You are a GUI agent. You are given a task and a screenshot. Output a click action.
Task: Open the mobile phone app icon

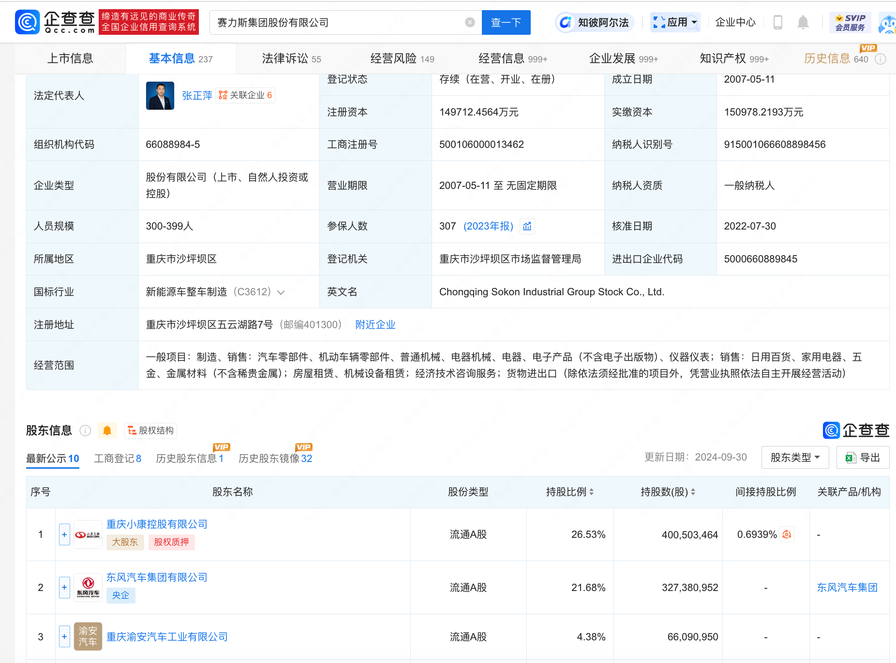[777, 22]
